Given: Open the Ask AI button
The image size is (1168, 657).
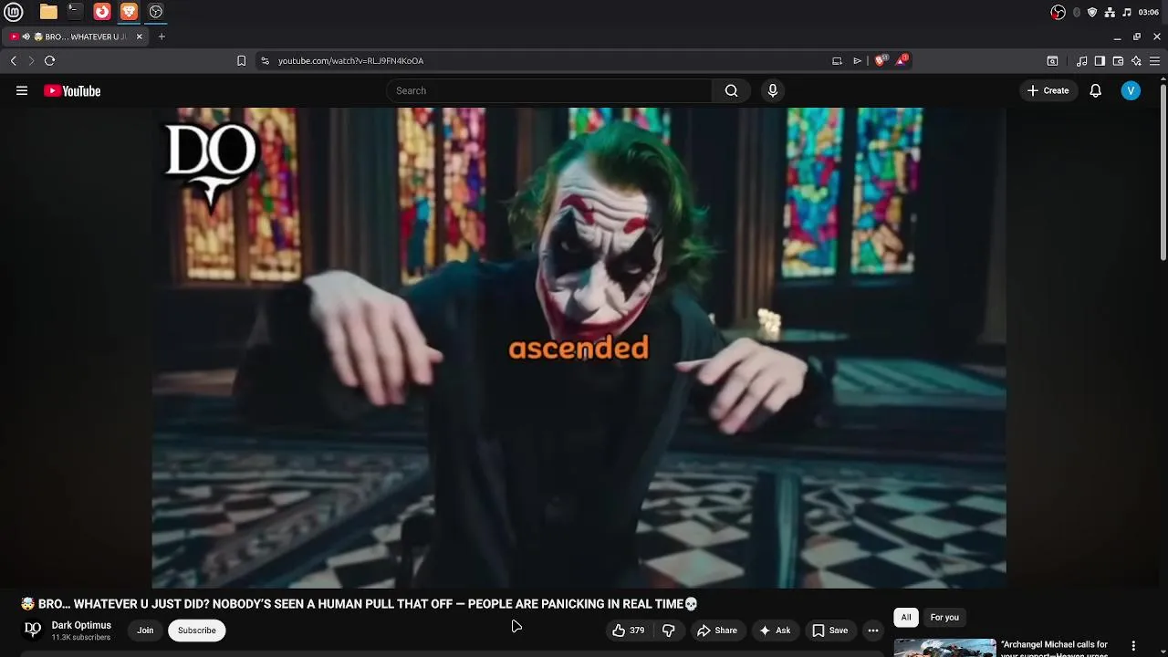Looking at the screenshot, I should [775, 631].
